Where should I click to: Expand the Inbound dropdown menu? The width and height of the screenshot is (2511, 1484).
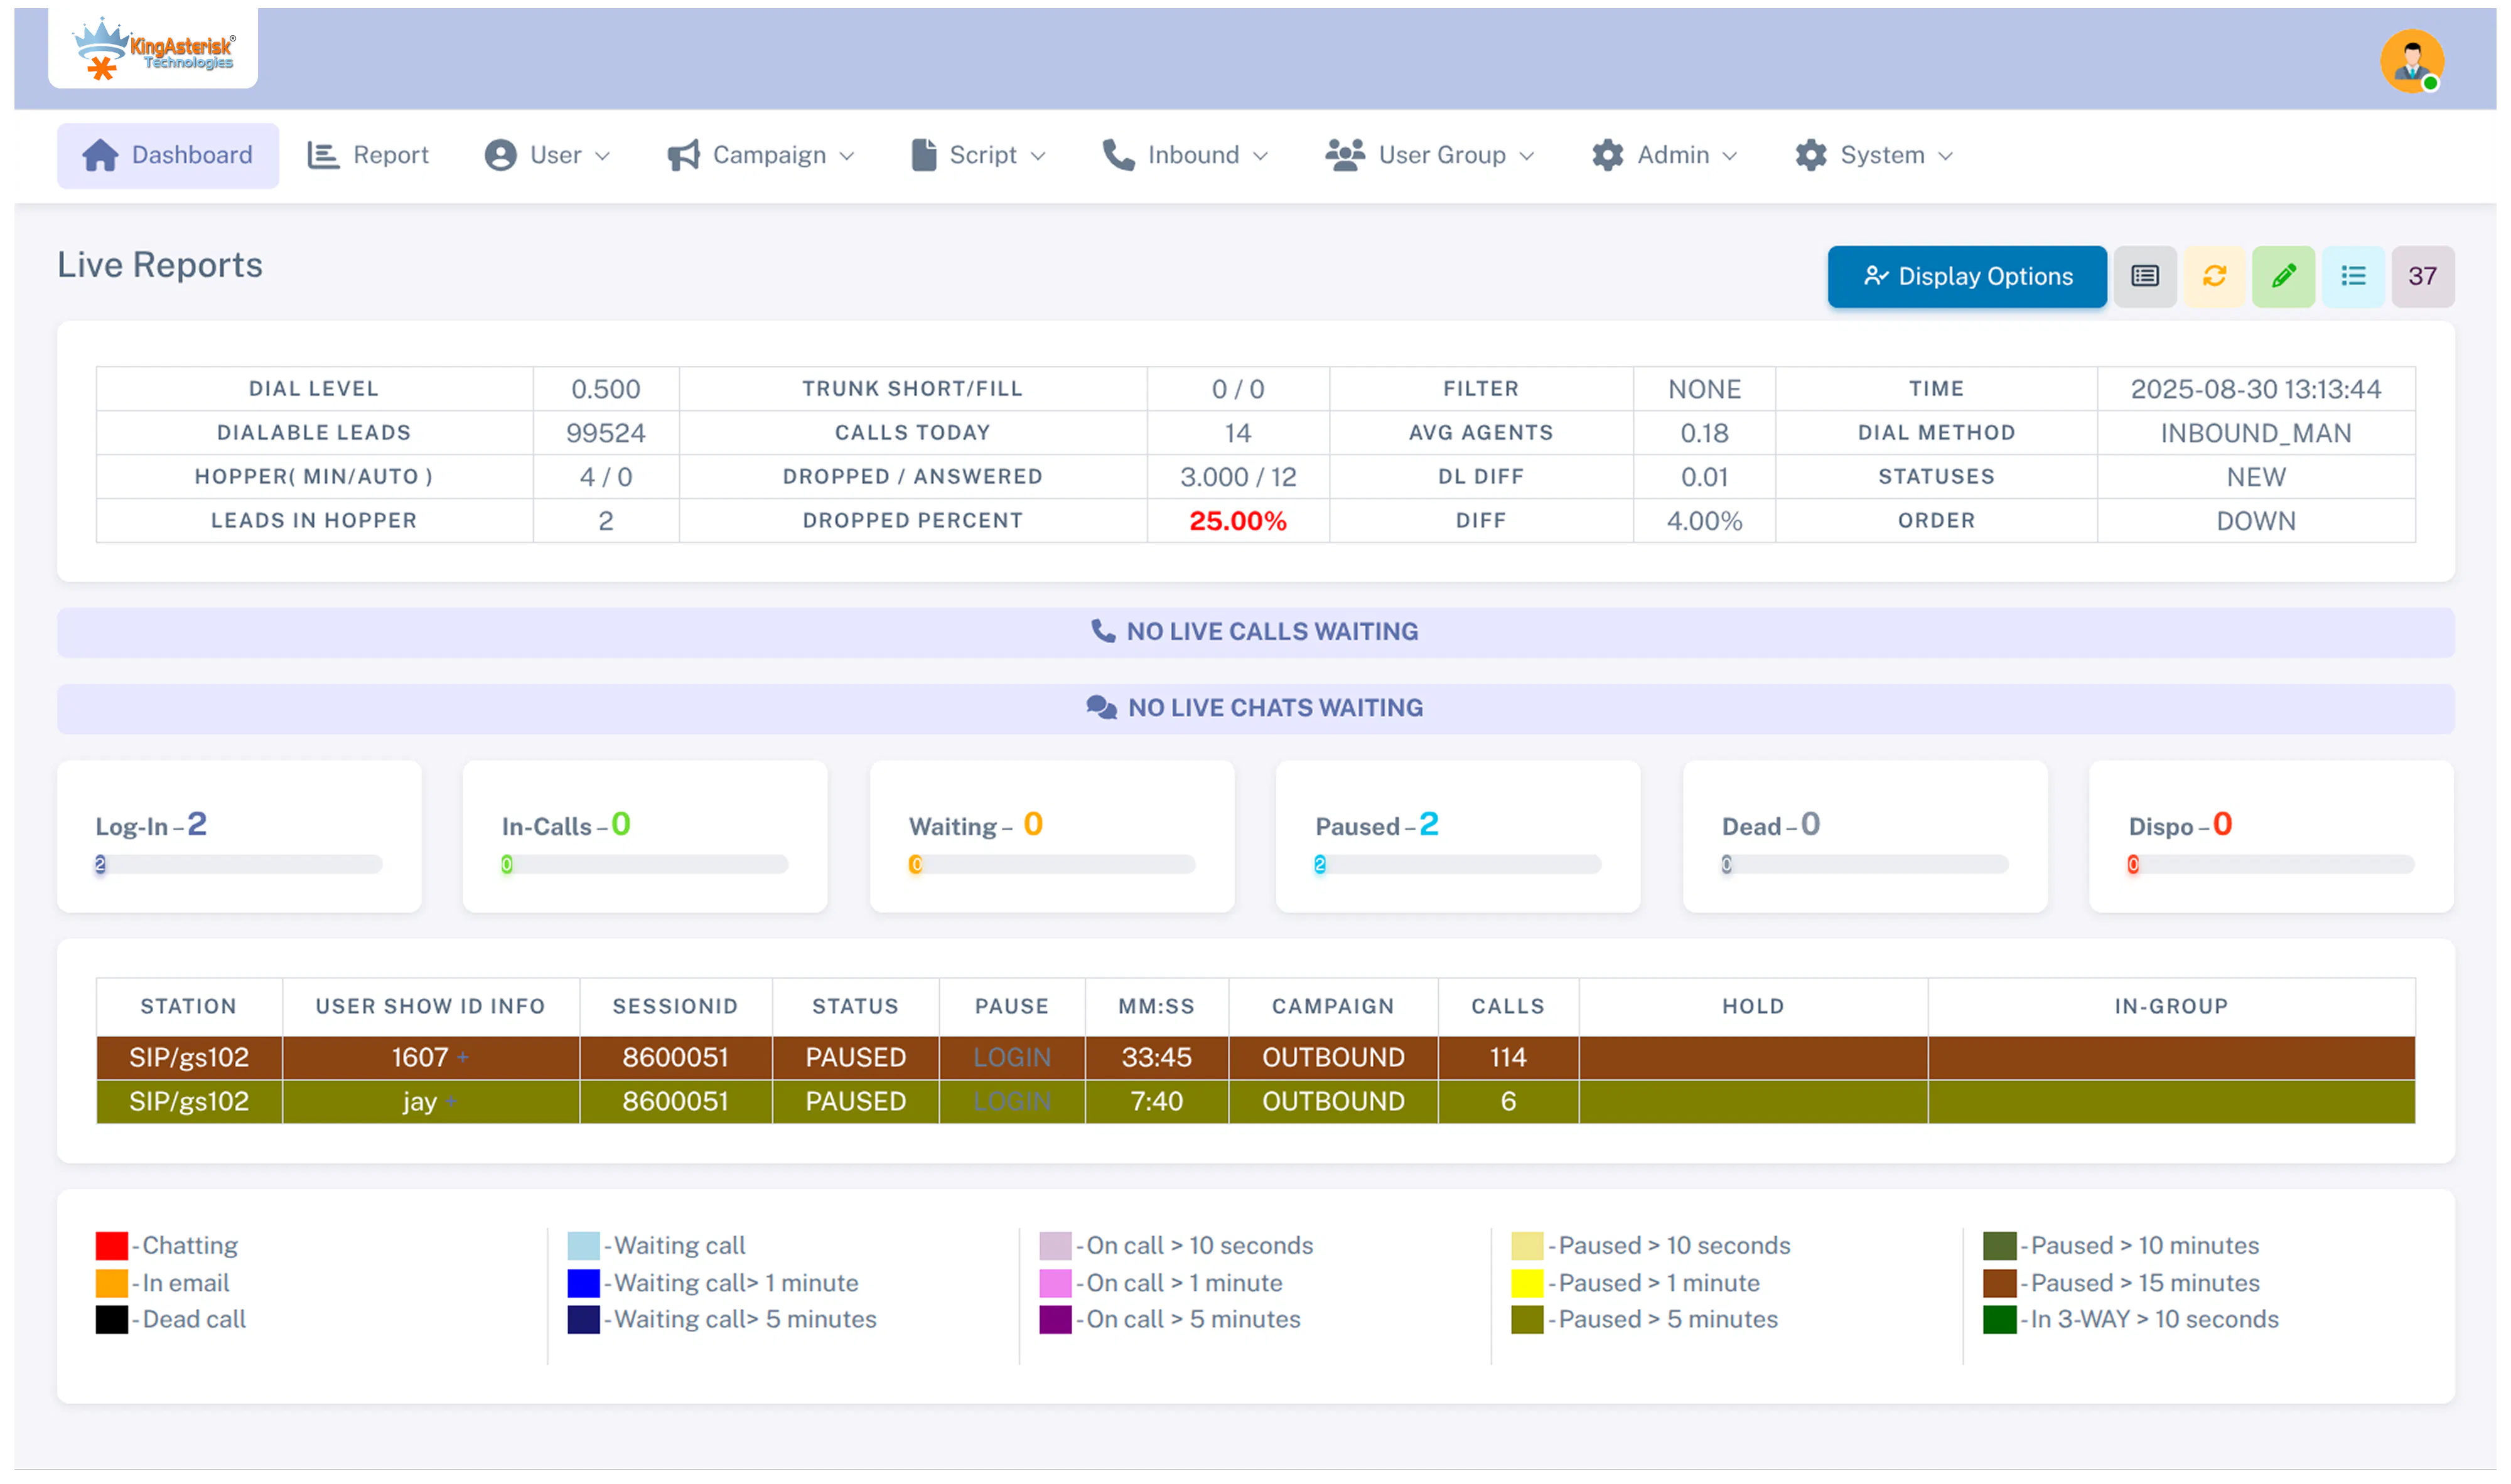(x=1185, y=155)
